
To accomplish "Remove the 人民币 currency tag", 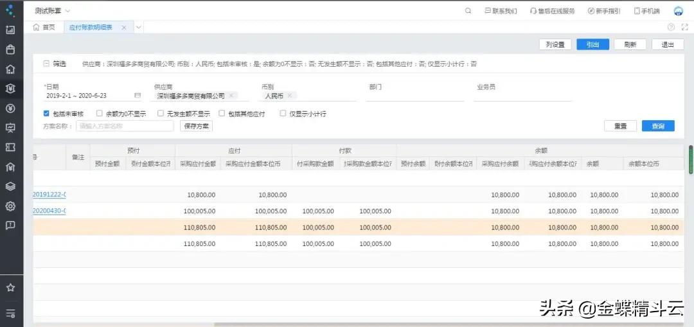I will [x=289, y=96].
